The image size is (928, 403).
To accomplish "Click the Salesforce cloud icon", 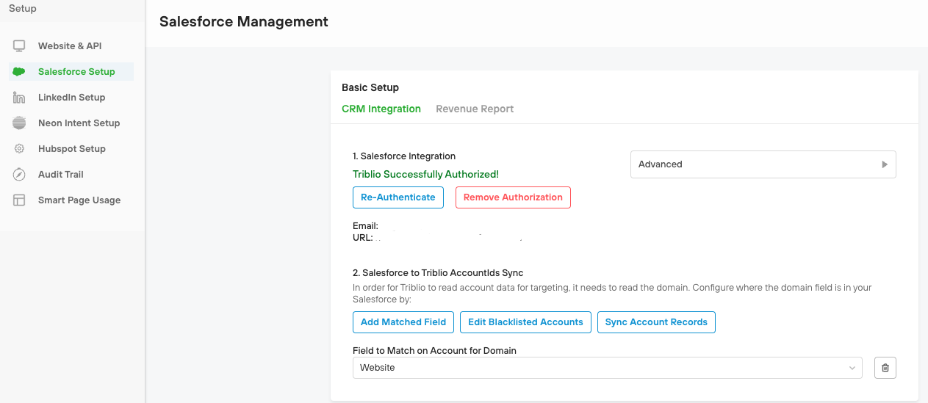I will coord(19,72).
